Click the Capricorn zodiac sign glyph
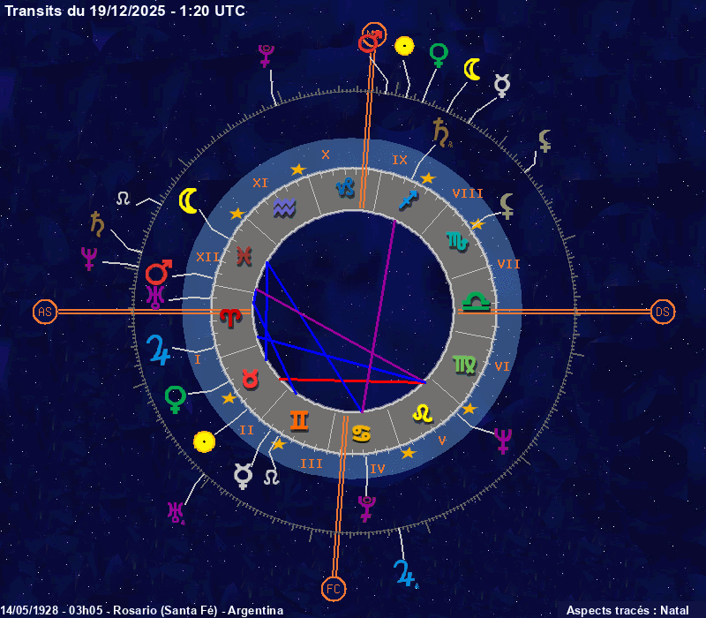 click(349, 186)
